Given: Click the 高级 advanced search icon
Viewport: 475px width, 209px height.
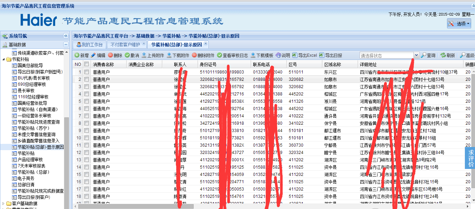Looking at the screenshot, I should [462, 55].
